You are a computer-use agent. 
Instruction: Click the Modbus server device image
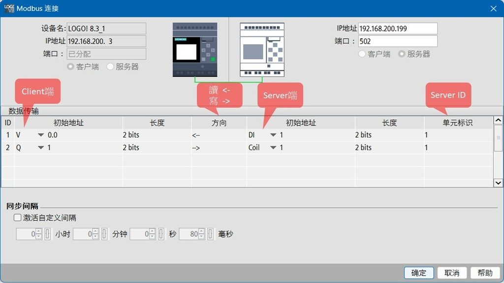pos(262,50)
